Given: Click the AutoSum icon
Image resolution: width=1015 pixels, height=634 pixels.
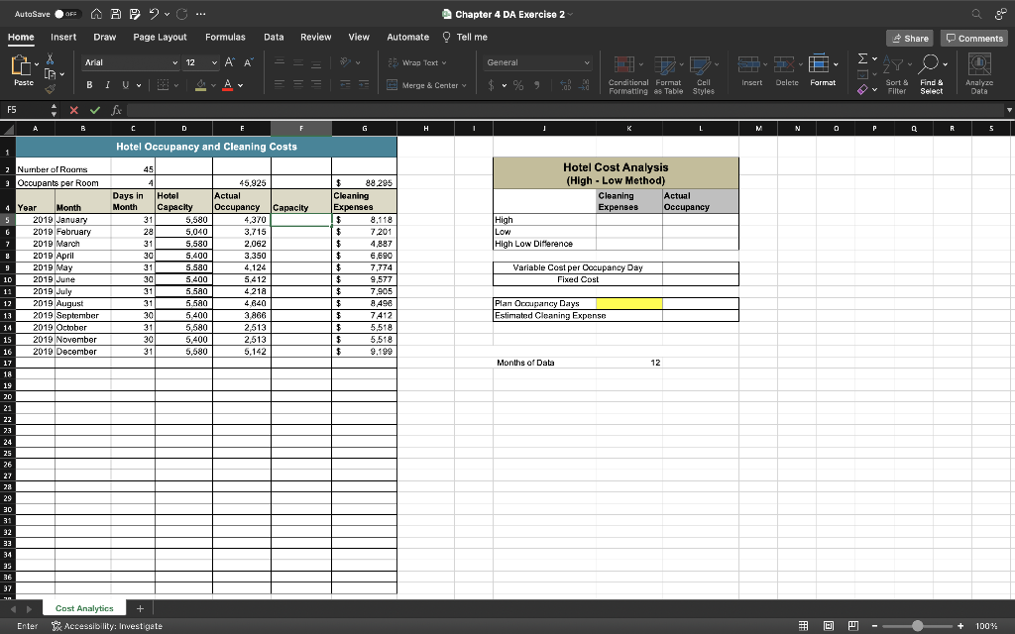Looking at the screenshot, I should point(862,59).
